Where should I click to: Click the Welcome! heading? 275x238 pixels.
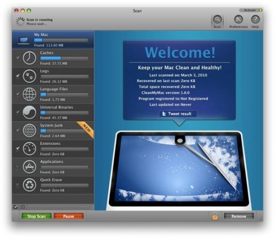point(180,52)
